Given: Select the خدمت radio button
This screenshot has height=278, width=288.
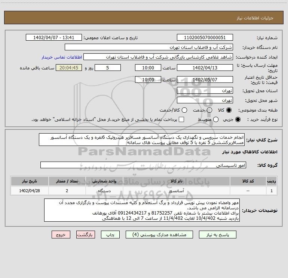Looking at the screenshot, I should 209,110.
